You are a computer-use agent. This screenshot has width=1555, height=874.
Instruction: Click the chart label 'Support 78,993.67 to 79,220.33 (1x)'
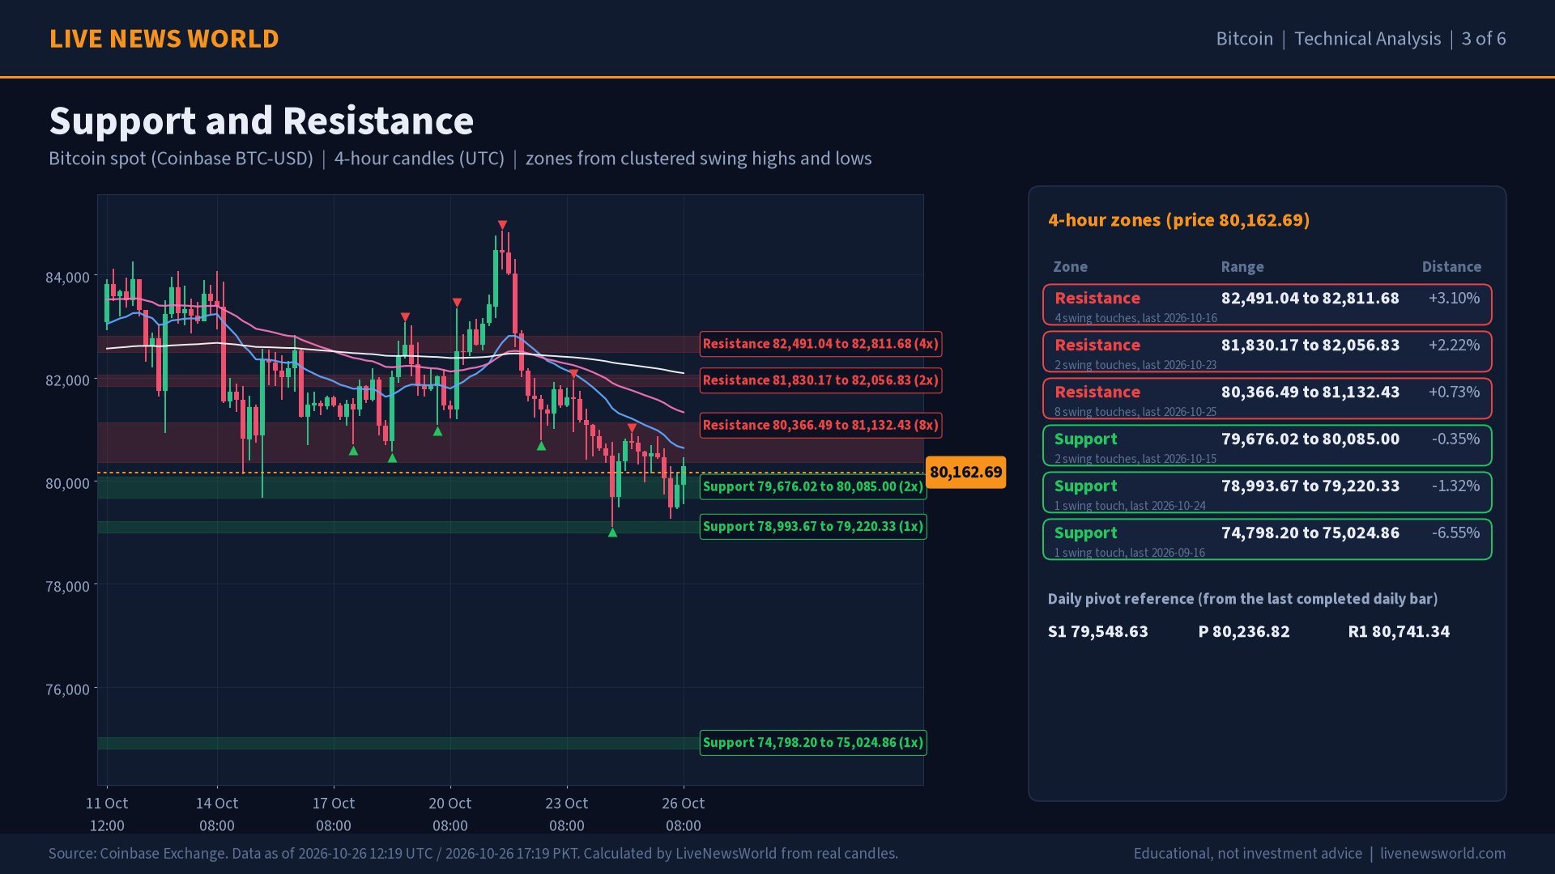[813, 527]
